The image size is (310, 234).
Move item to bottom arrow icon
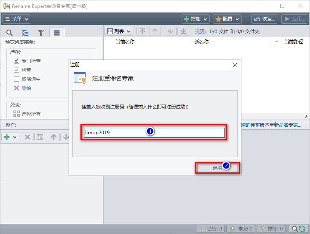coord(183,31)
